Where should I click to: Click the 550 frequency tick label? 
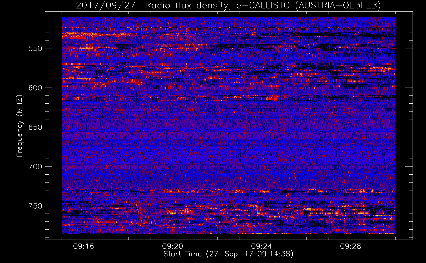35,48
